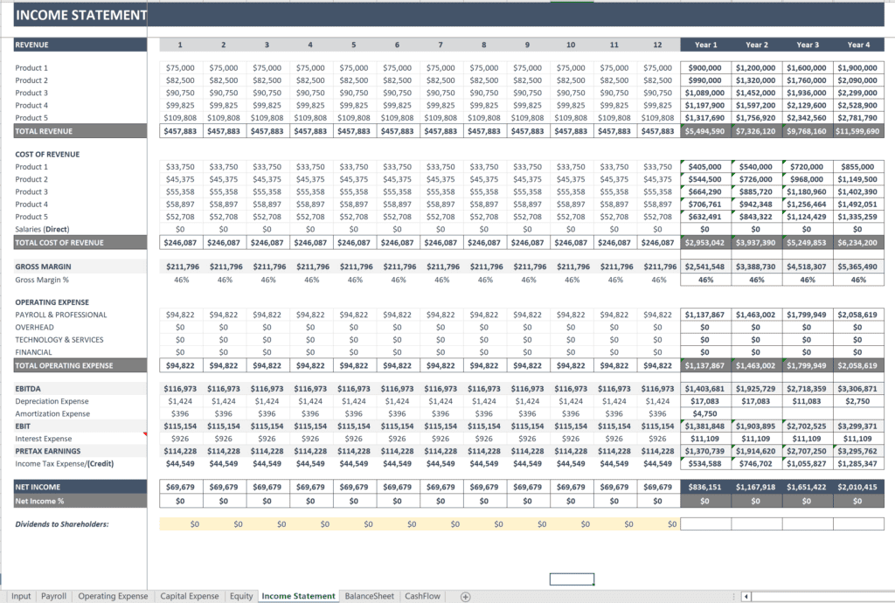
Task: Click the Year 3 column header
Action: tap(808, 45)
